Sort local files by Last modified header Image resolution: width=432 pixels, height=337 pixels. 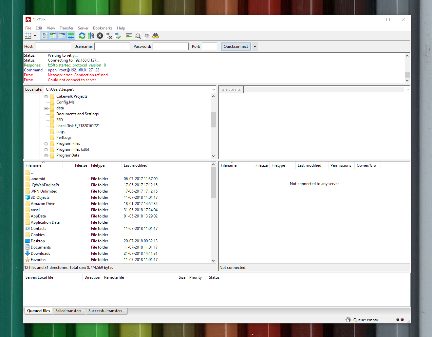(136, 165)
